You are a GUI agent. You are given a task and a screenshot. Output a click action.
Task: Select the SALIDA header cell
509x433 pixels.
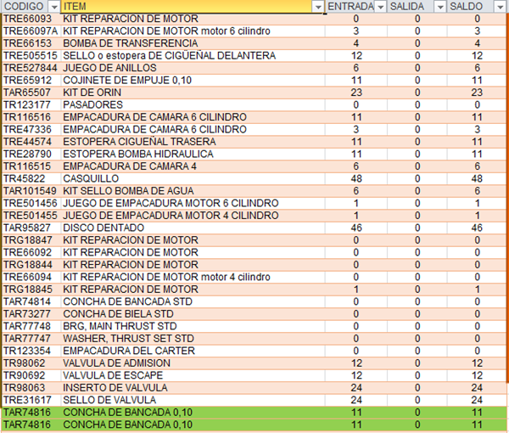tap(417, 7)
